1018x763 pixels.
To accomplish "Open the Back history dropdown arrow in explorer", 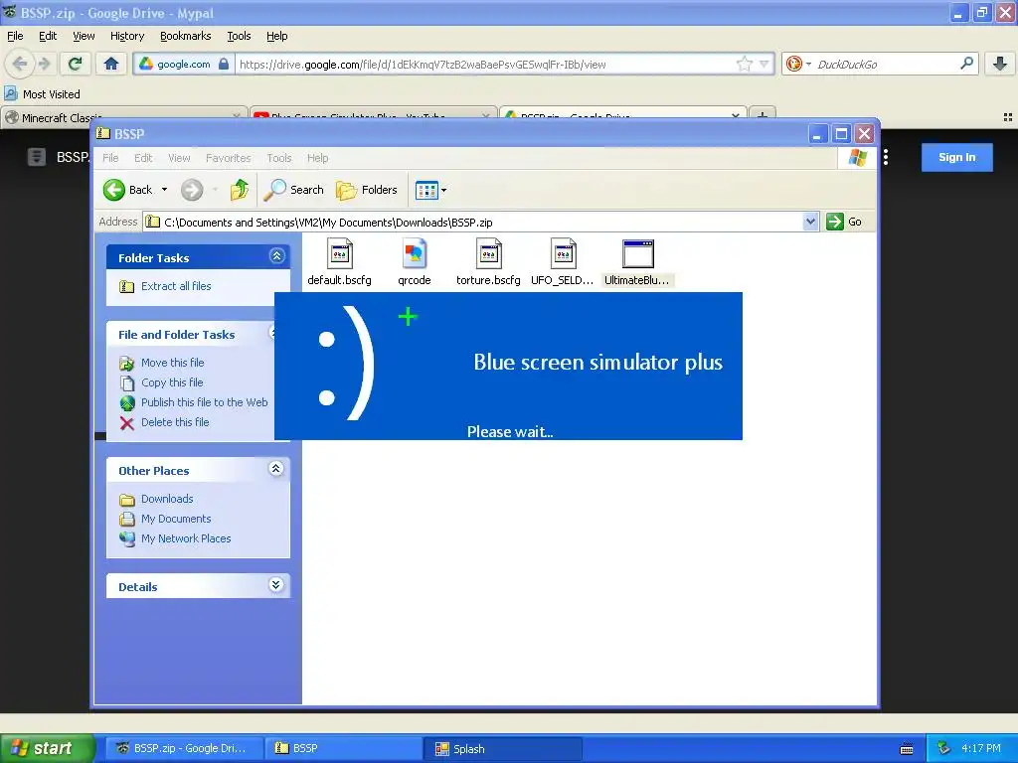I will point(165,190).
